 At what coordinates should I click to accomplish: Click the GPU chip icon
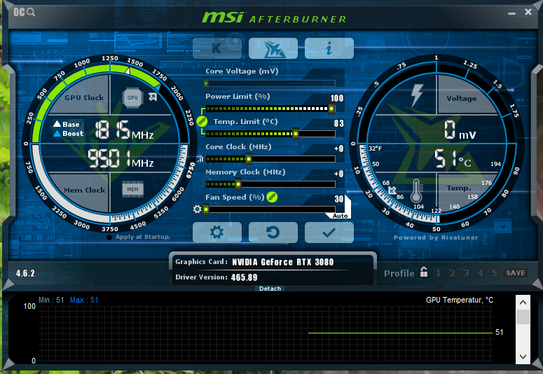click(x=132, y=97)
